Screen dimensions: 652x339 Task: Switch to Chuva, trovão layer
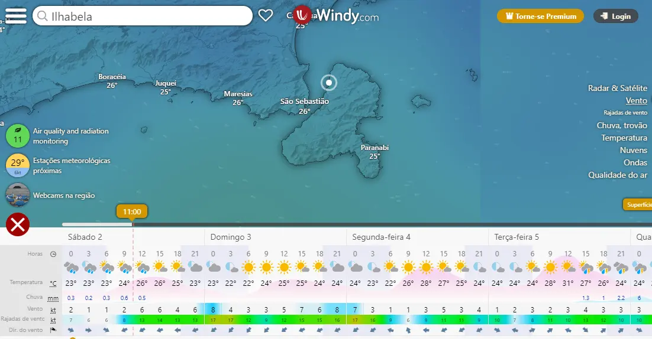click(622, 125)
